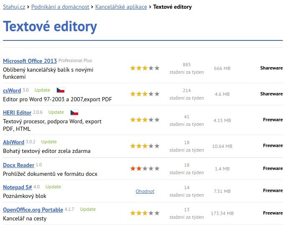Open the Stahuj.cz breadcrumb link
The height and width of the screenshot is (225, 287).
[14, 7]
